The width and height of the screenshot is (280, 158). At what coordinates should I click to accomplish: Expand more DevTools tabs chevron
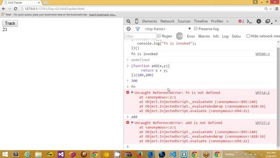tap(227, 22)
